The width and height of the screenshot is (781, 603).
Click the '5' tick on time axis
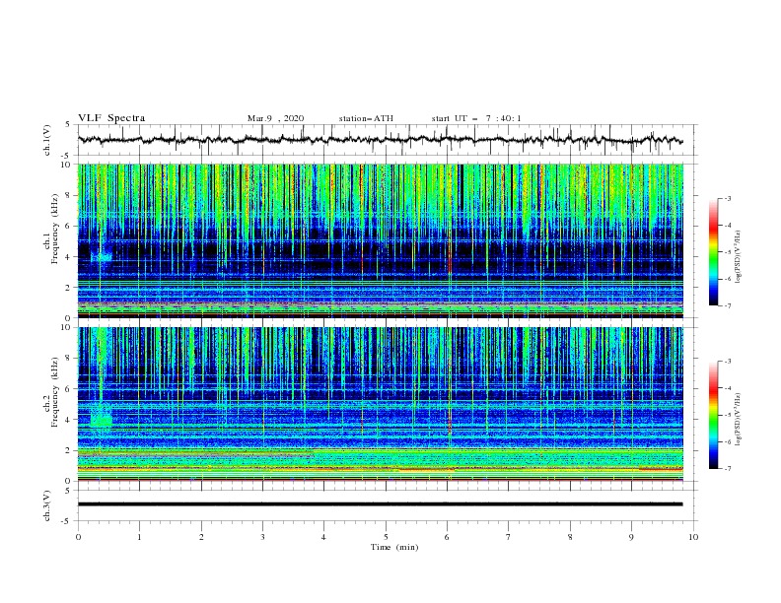386,537
